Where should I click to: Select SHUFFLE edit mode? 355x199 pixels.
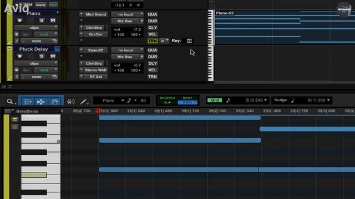[168, 98]
